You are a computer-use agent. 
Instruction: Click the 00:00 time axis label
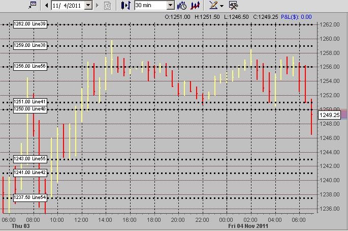(226, 220)
